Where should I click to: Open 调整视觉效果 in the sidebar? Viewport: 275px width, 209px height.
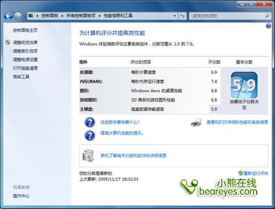pyautogui.click(x=25, y=42)
